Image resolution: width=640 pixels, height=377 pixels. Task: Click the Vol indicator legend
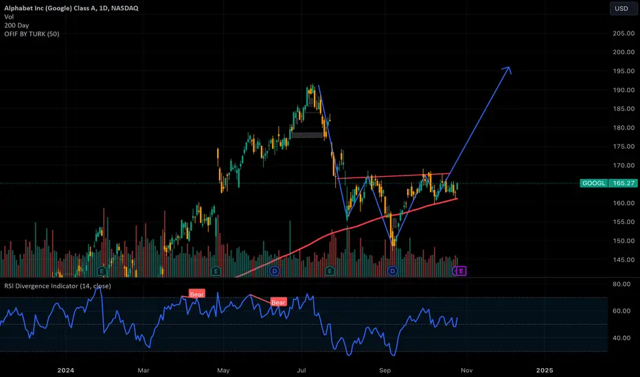[x=9, y=16]
